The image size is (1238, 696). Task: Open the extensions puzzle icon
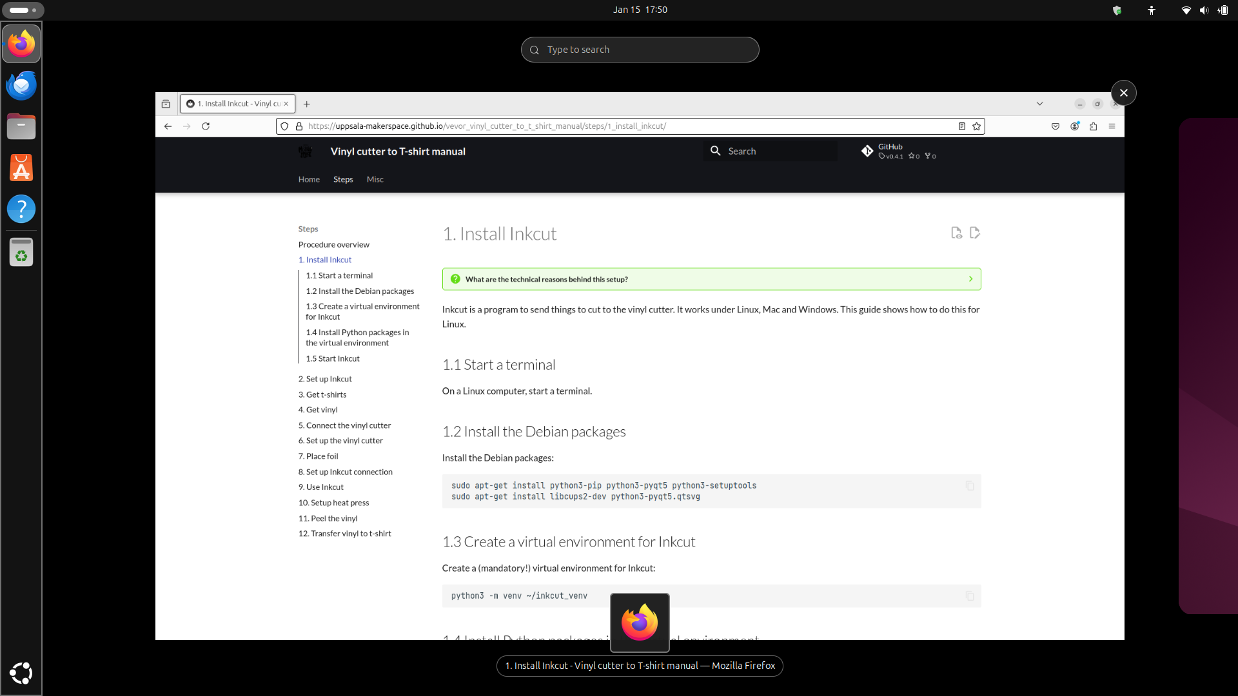click(1094, 126)
